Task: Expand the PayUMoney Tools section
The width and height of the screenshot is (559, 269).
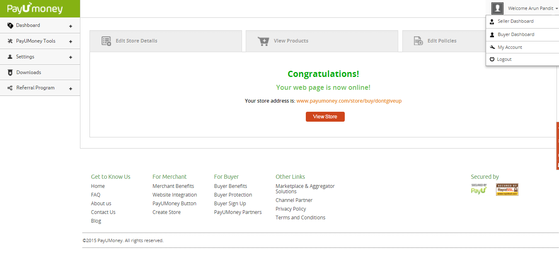Action: [x=70, y=41]
